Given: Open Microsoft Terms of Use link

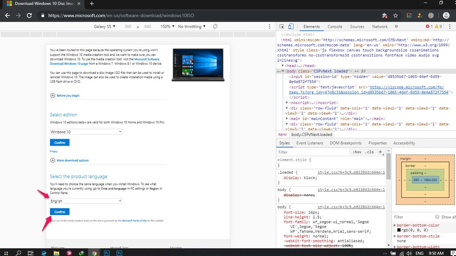Looking at the screenshot, I should point(134,220).
